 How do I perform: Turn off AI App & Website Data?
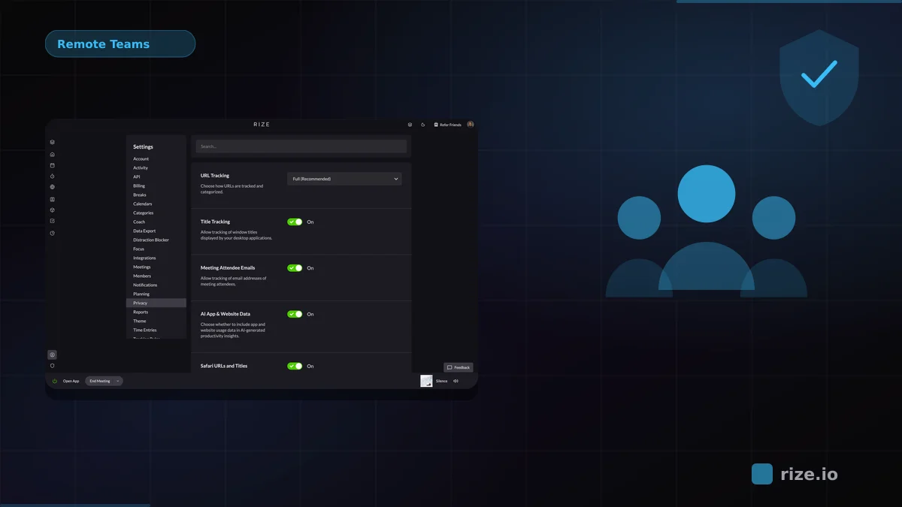point(296,314)
